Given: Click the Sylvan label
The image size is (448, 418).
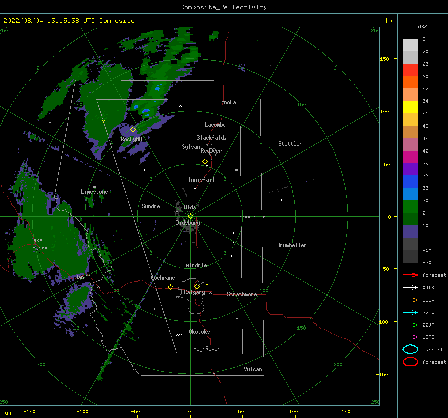Looking at the screenshot, I should pyautogui.click(x=191, y=147).
